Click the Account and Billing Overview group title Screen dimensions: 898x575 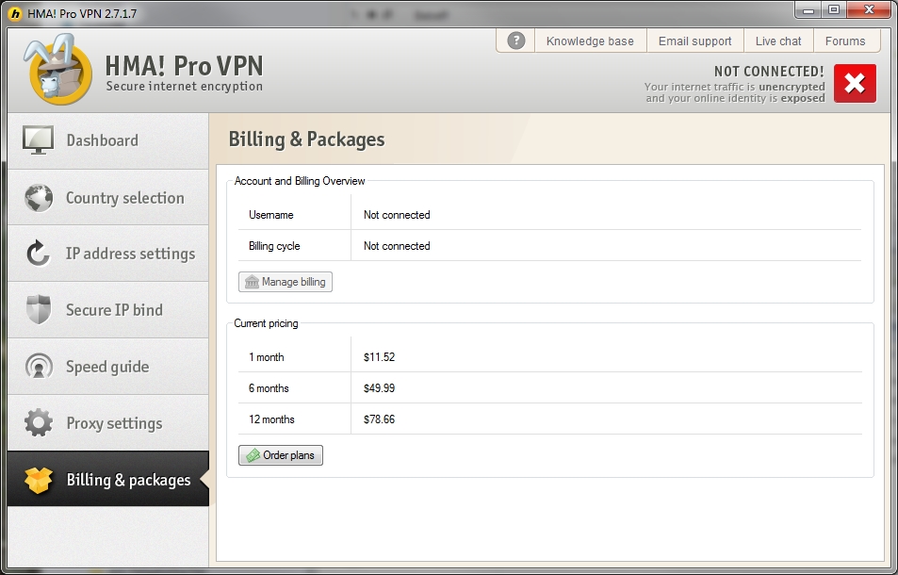pyautogui.click(x=300, y=181)
